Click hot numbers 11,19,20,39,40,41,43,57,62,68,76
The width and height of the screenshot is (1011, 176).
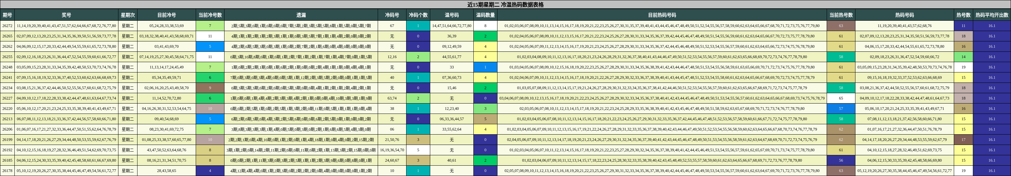coord(905,26)
